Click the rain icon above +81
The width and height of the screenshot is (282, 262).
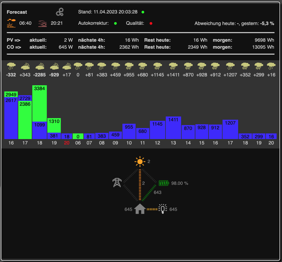tap(89, 66)
